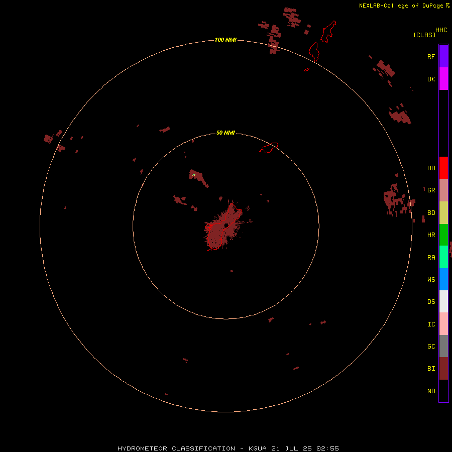Pick the HR green legend swatch
This screenshot has height=452, width=452.
[x=443, y=235]
